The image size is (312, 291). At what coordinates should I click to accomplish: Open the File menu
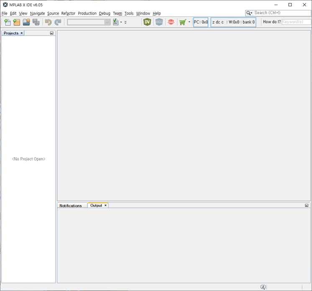tap(4, 13)
